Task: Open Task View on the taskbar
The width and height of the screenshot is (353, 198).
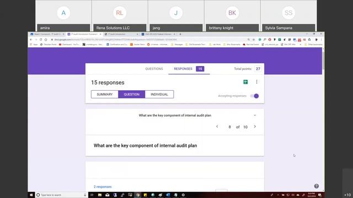Action: pos(92,195)
